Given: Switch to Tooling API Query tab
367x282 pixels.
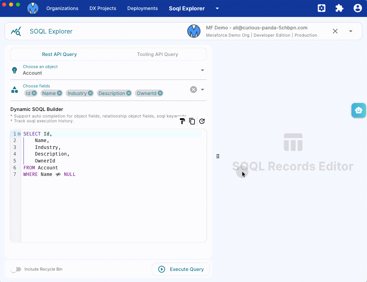Looking at the screenshot, I should pyautogui.click(x=158, y=54).
